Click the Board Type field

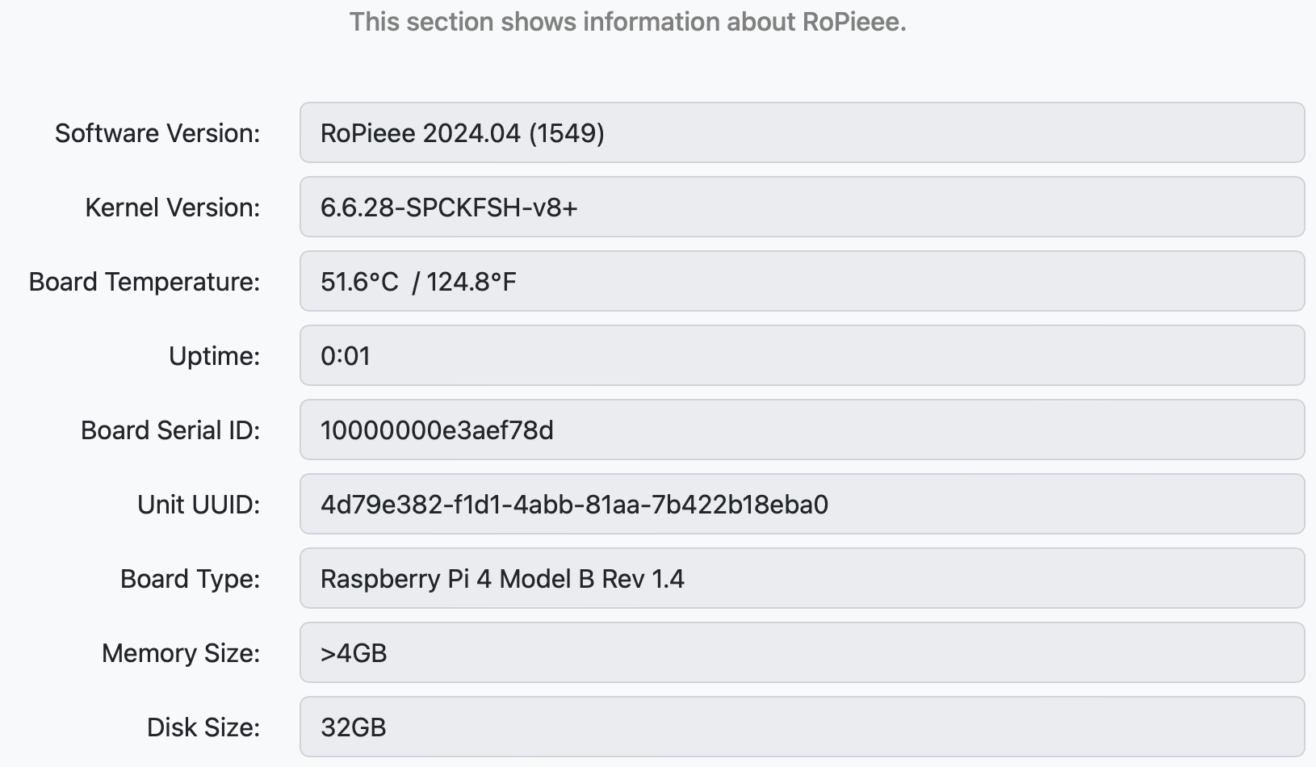point(802,578)
